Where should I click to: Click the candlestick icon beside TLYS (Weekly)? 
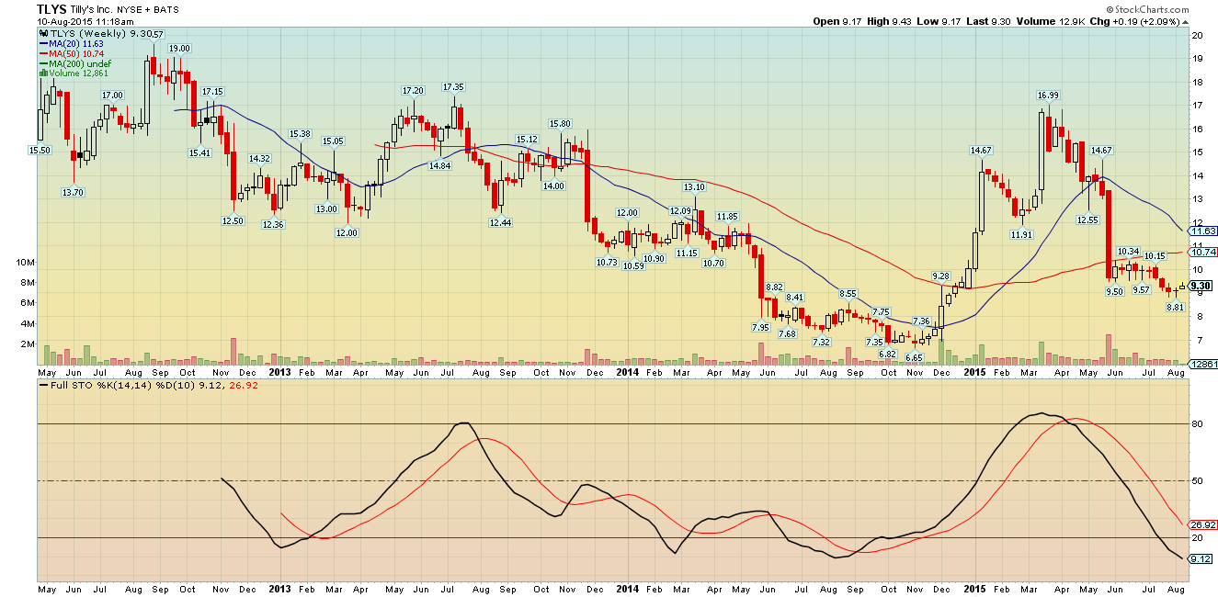click(x=42, y=33)
